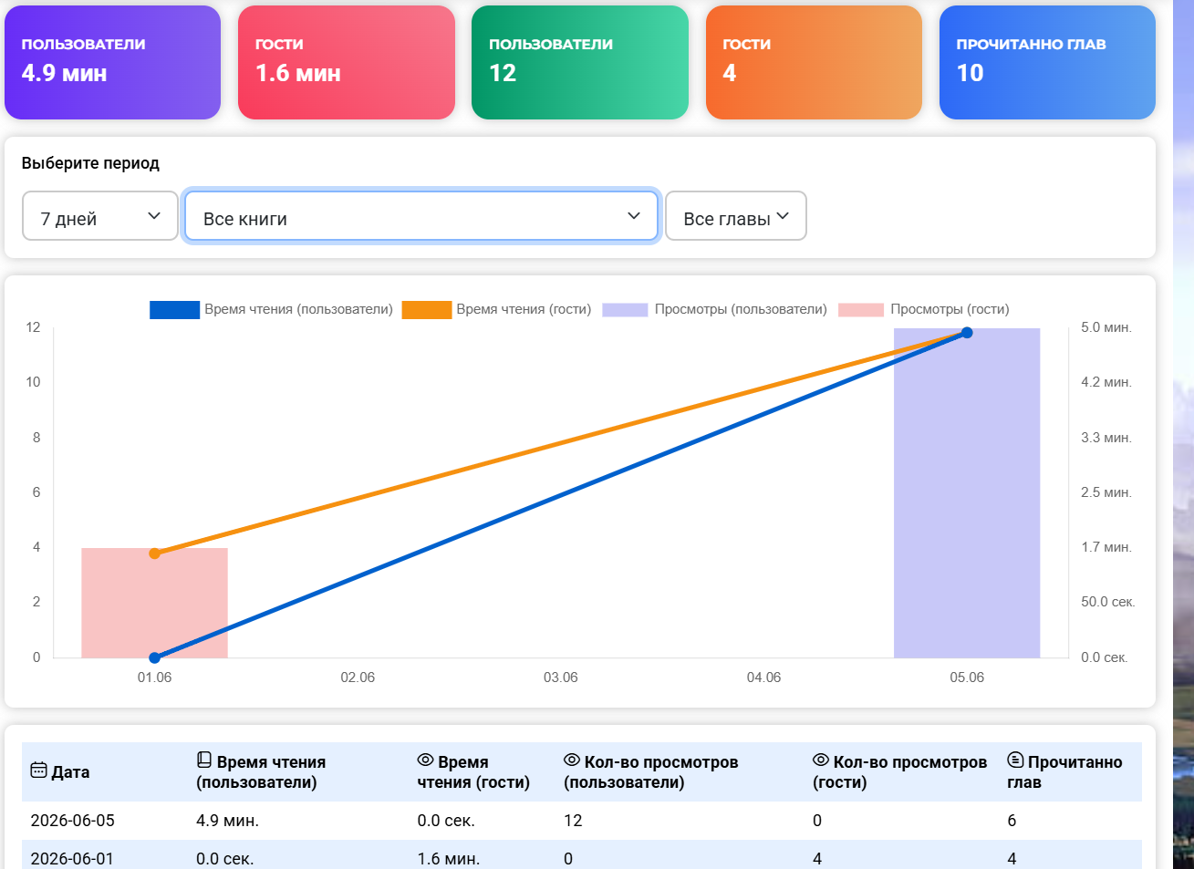This screenshot has height=869, width=1194.
Task: Open the 7 дней period dropdown
Action: (100, 216)
